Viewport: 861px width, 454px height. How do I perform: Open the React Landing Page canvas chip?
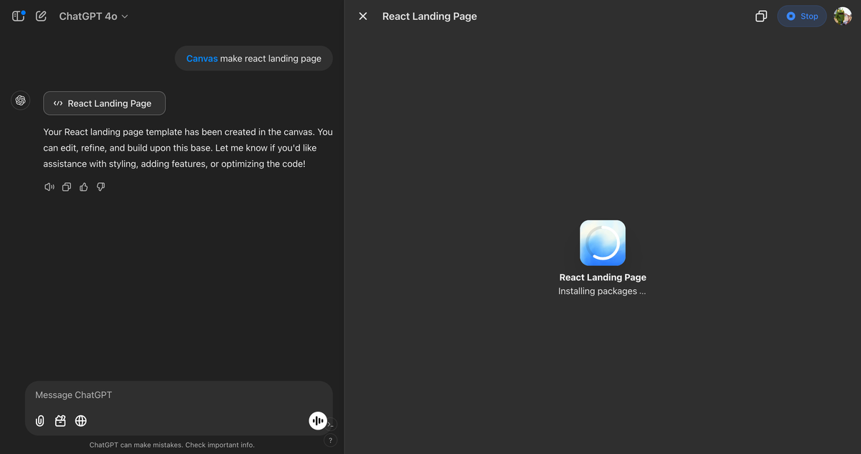(x=104, y=103)
